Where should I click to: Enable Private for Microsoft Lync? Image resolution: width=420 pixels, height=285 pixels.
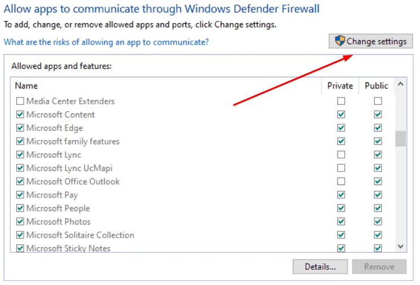[341, 155]
